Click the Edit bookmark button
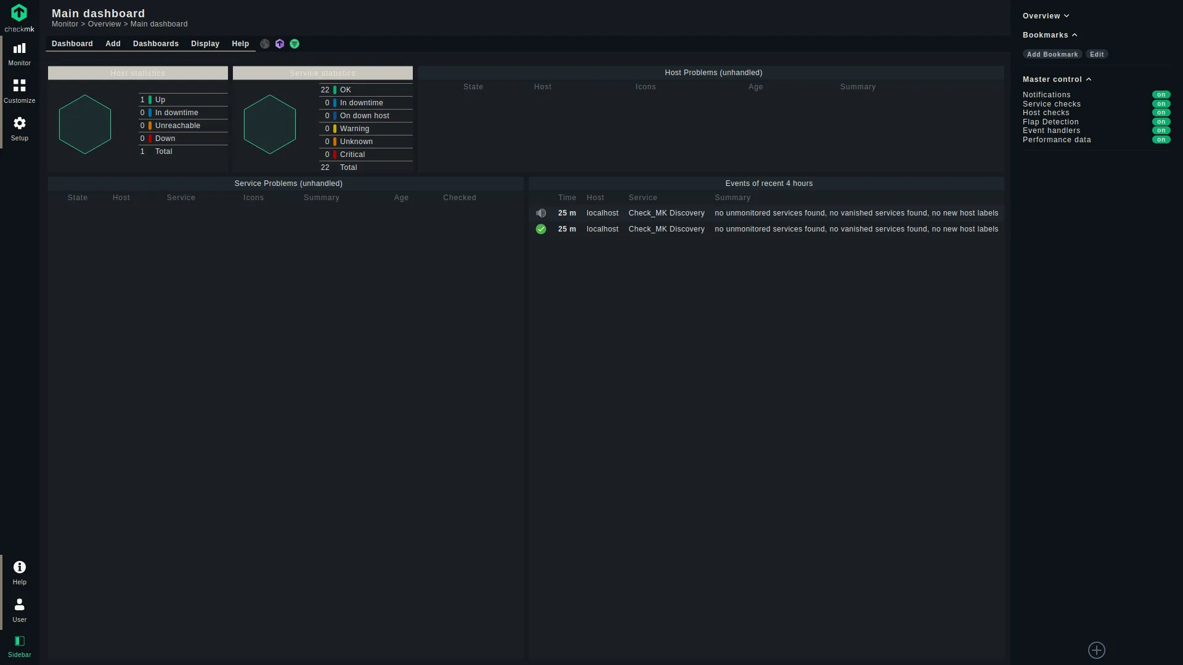 [1097, 54]
